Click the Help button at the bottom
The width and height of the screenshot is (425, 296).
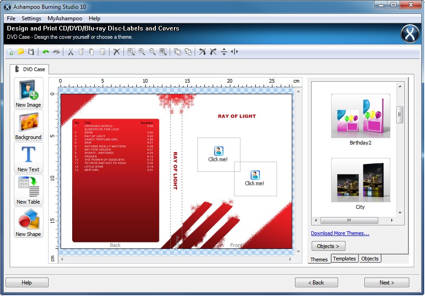(x=27, y=283)
